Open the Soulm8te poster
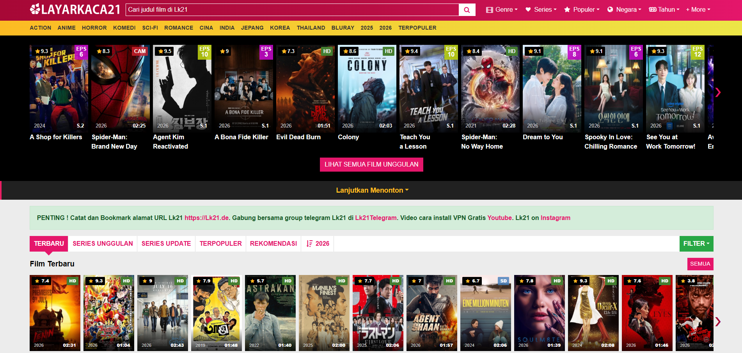The image size is (742, 353). [x=540, y=313]
